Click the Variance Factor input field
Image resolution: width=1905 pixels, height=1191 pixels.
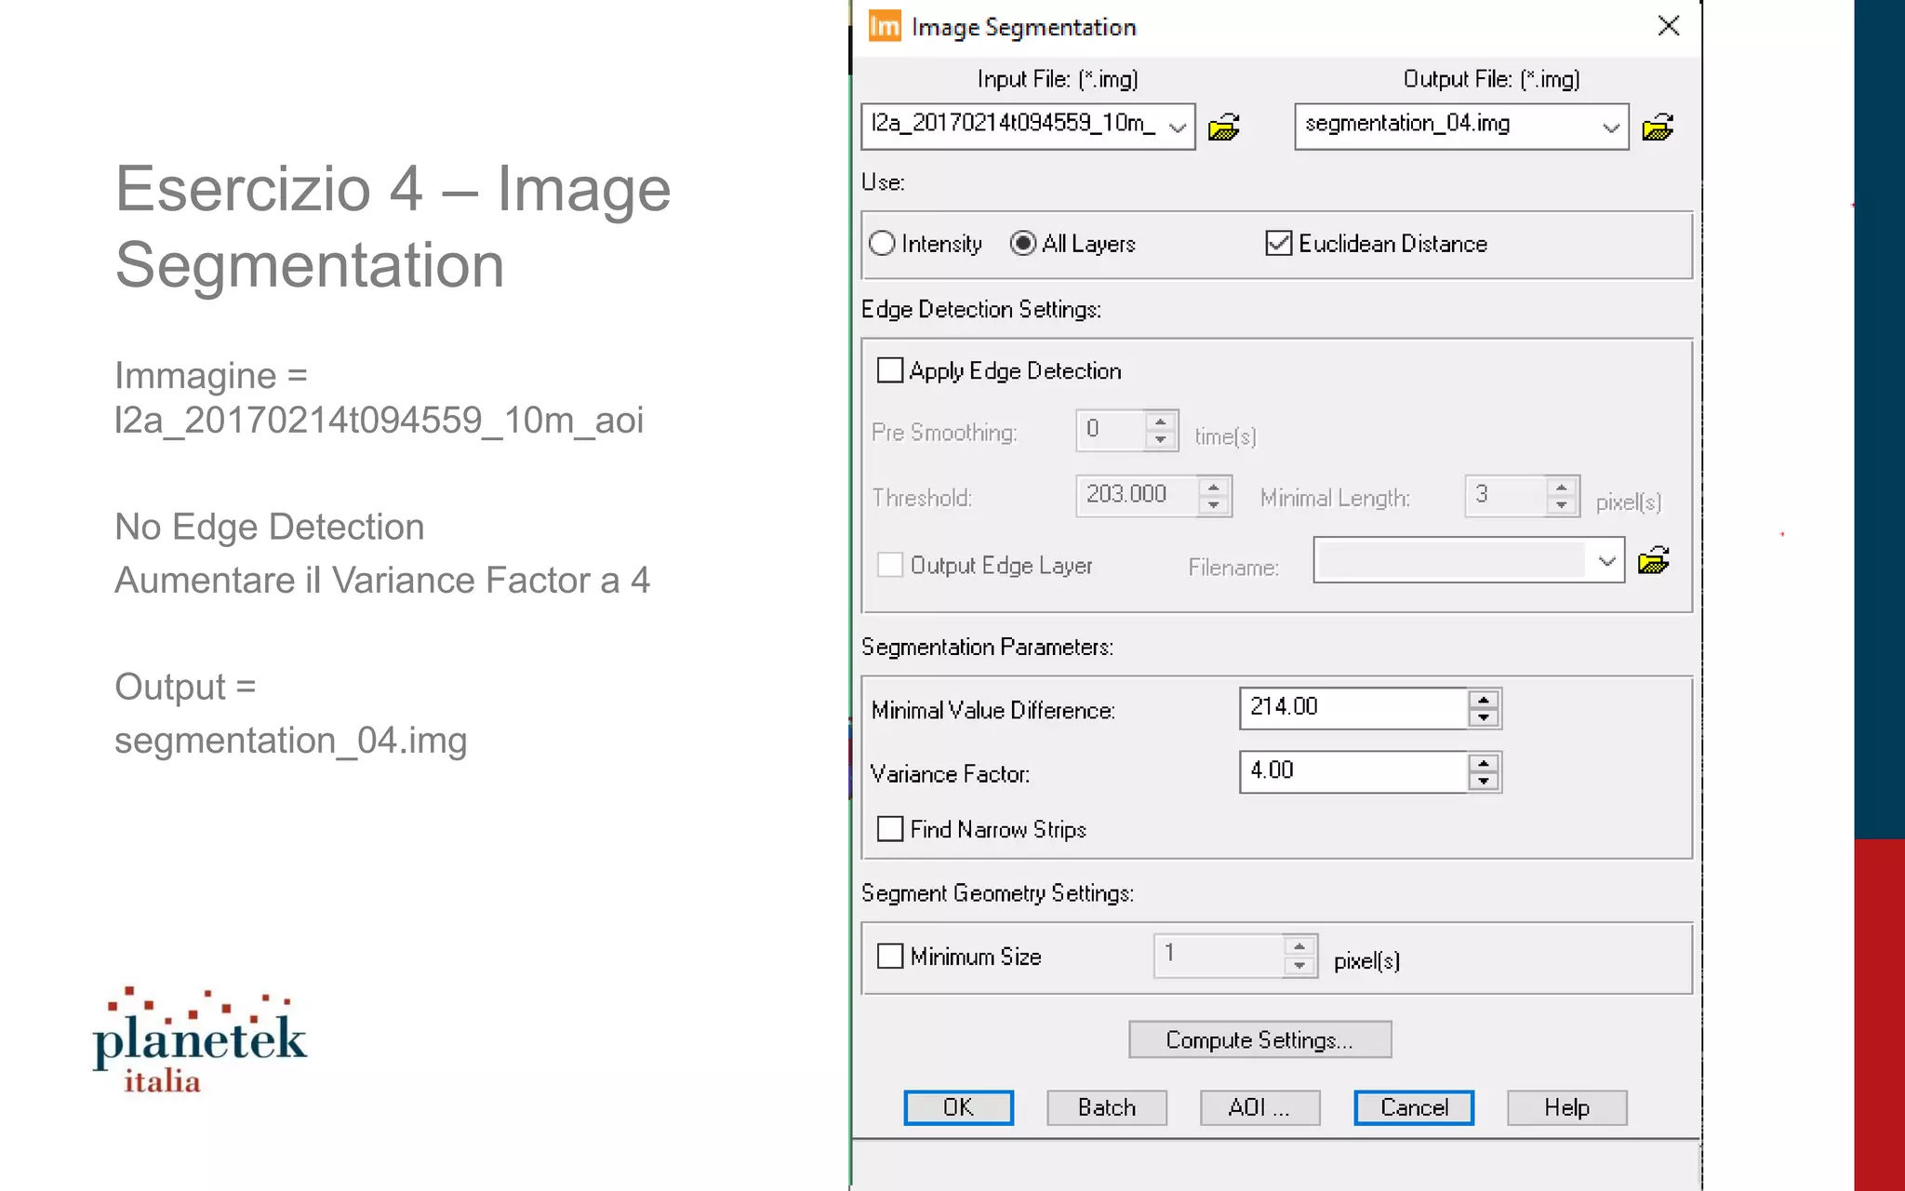pos(1353,771)
